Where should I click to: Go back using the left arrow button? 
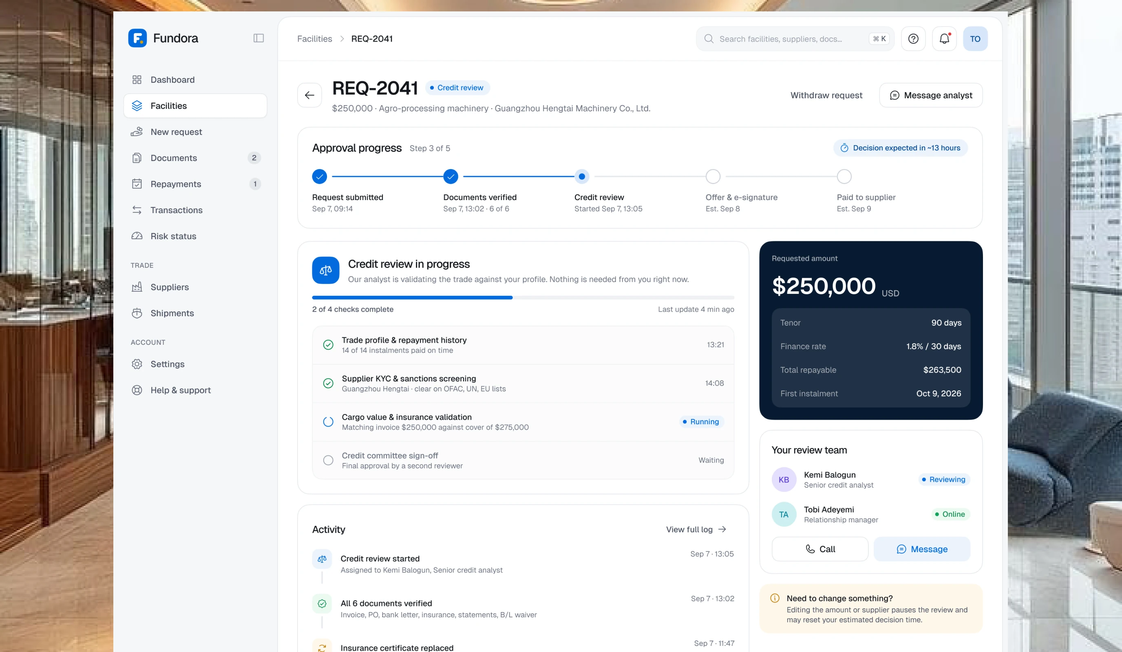(x=309, y=95)
